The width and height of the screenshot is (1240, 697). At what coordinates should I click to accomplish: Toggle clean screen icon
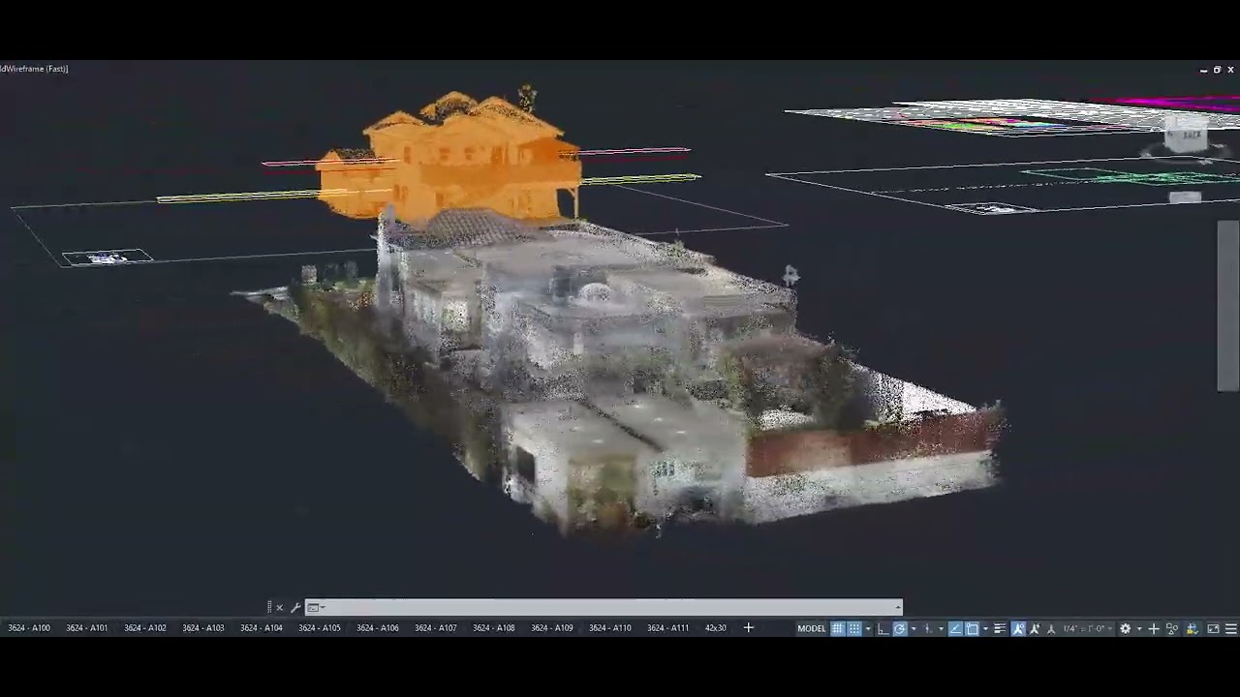(1213, 628)
